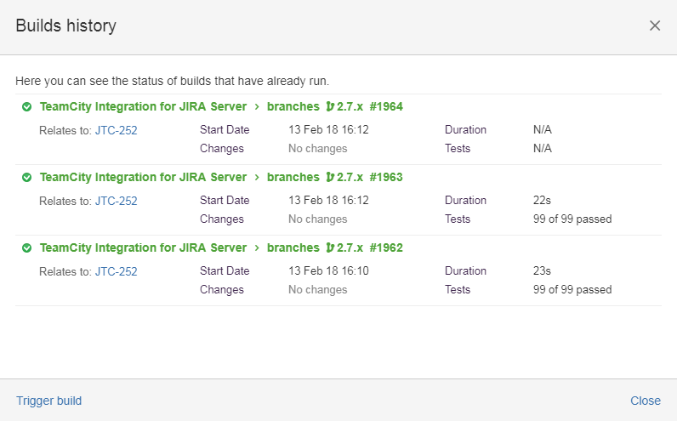The width and height of the screenshot is (677, 421).
Task: Select 2.7.x branch name in build #1964 row
Action: (x=350, y=107)
